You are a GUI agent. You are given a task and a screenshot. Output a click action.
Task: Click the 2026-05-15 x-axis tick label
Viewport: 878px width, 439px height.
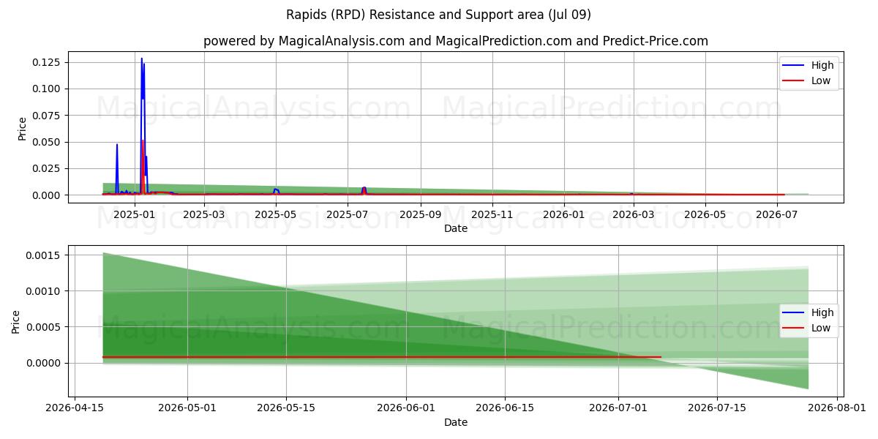[286, 408]
